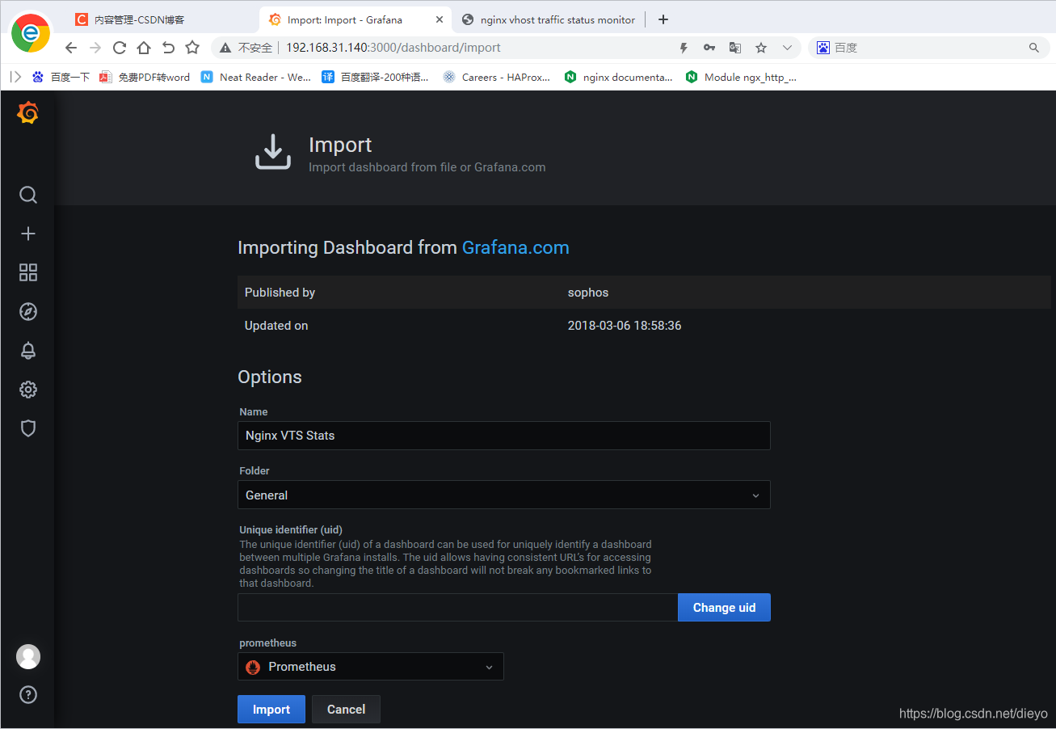Click the lightning speed mode icon
1056x729 pixels.
684,48
